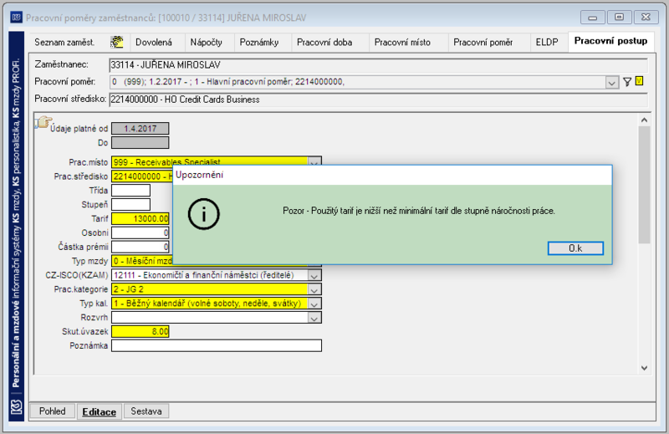Minimize the Pracovní poměry window
This screenshot has height=434, width=669.
point(592,18)
